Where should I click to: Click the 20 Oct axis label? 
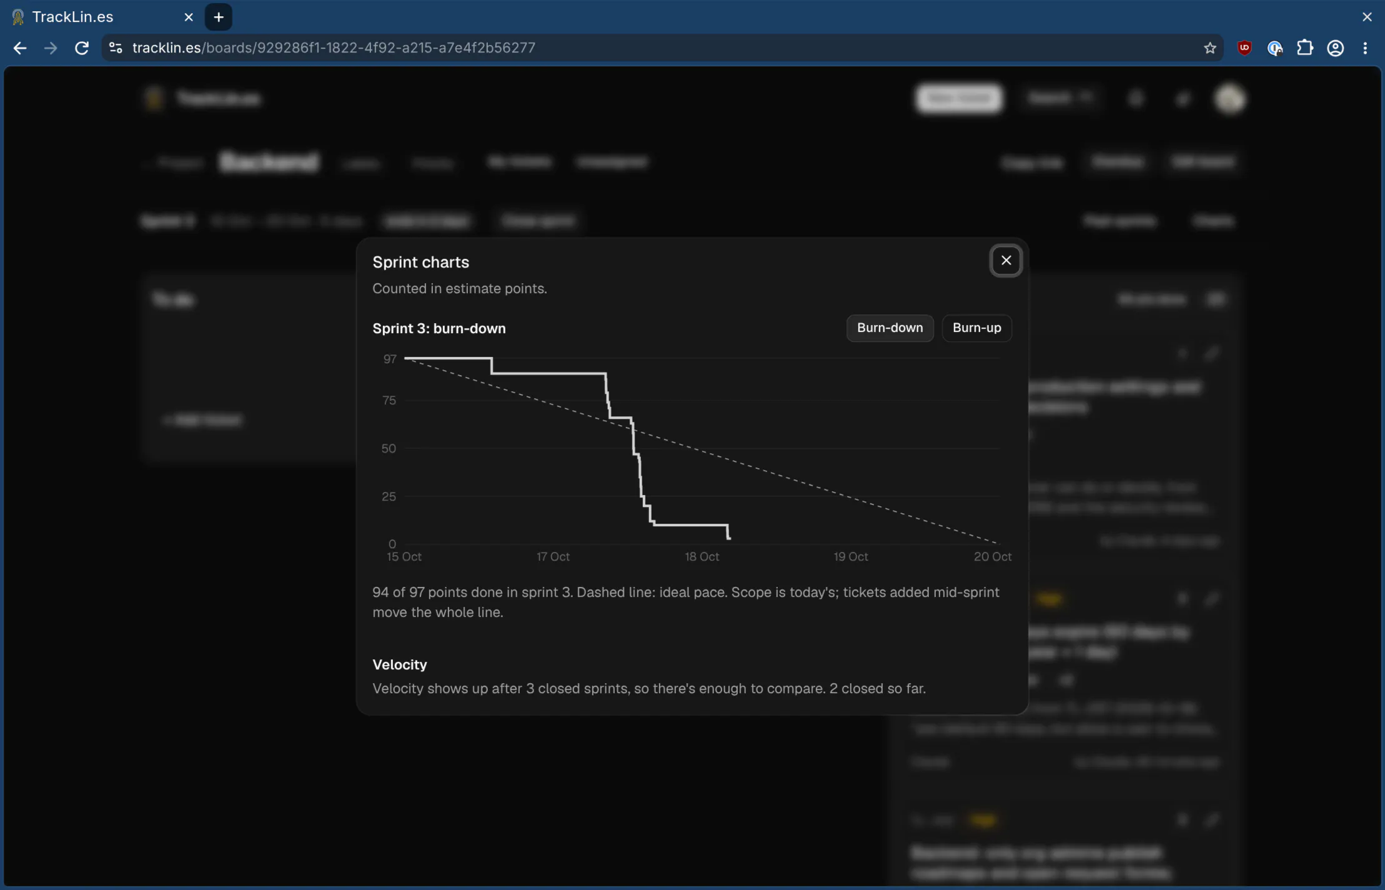pyautogui.click(x=992, y=556)
